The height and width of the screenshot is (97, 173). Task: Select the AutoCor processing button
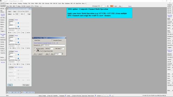point(28,6)
